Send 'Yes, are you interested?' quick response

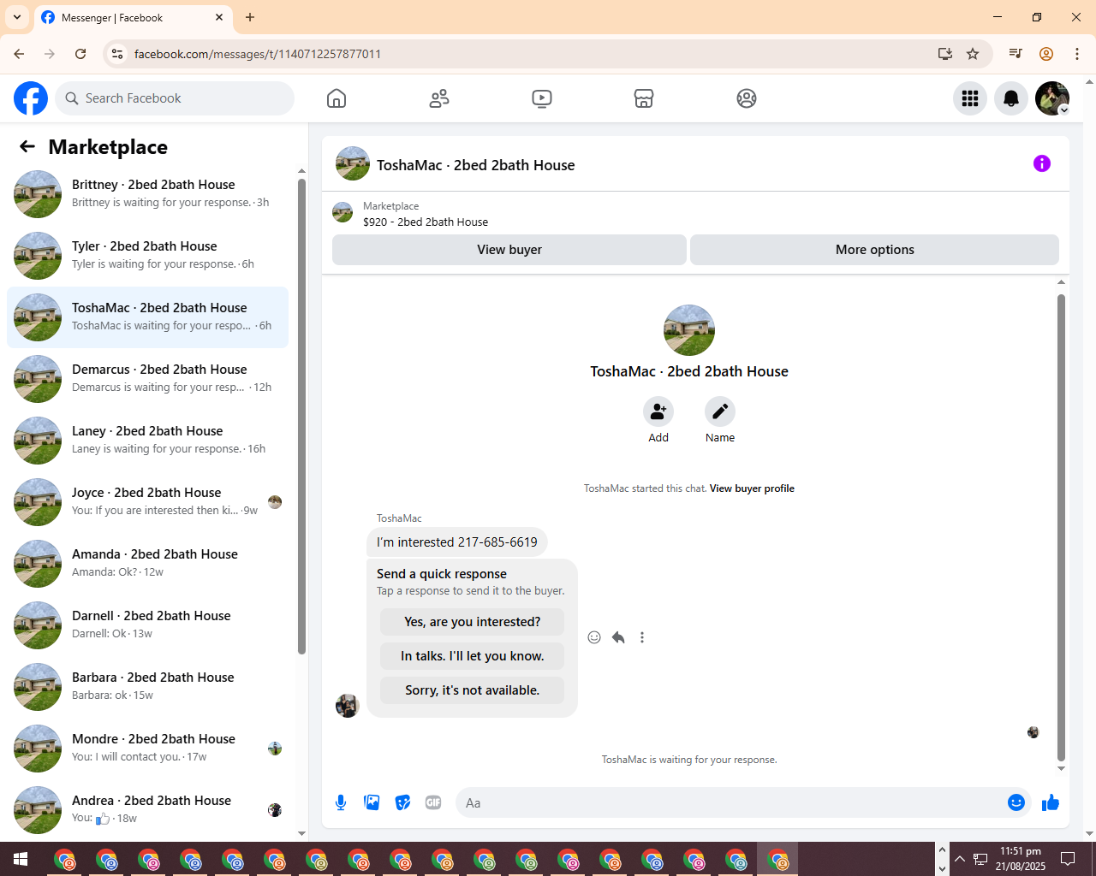(x=473, y=622)
